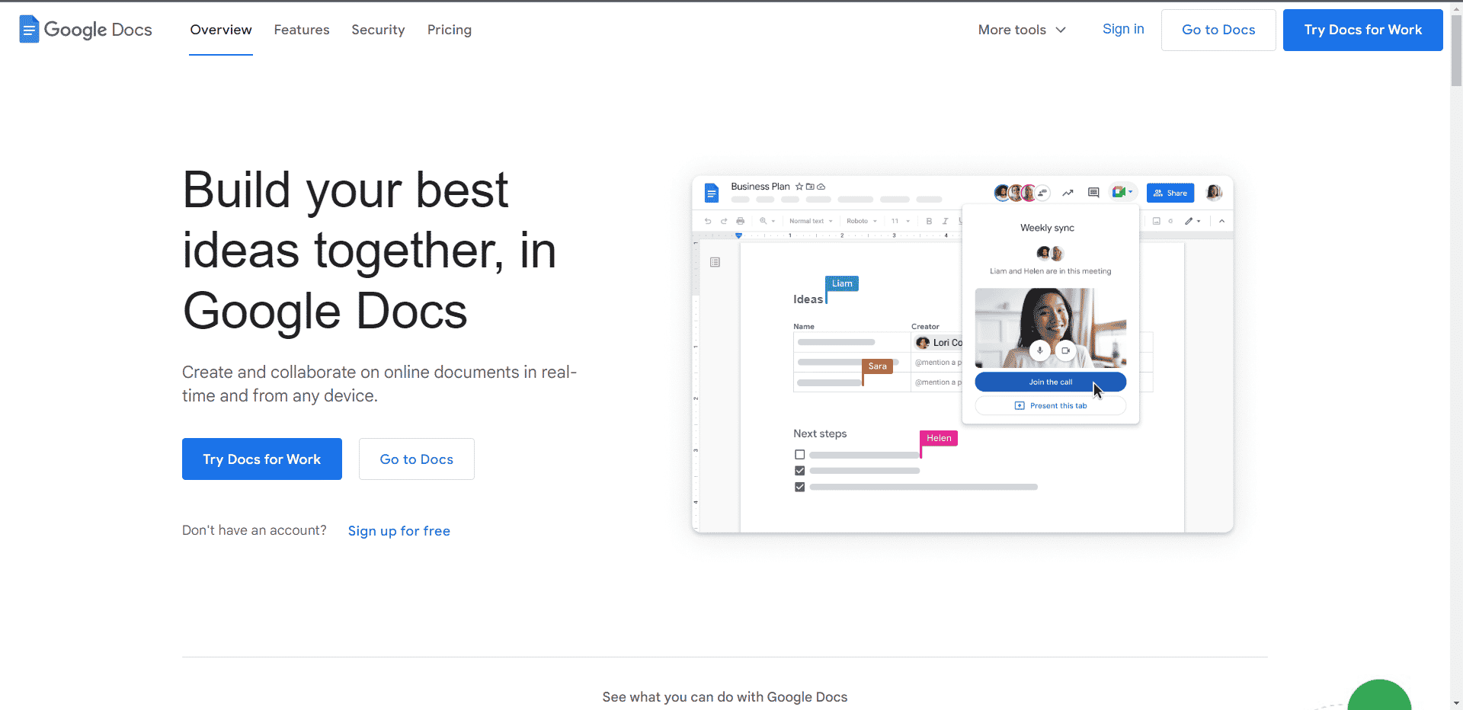
Task: Click the blue Liam cursor flag
Action: pos(842,283)
